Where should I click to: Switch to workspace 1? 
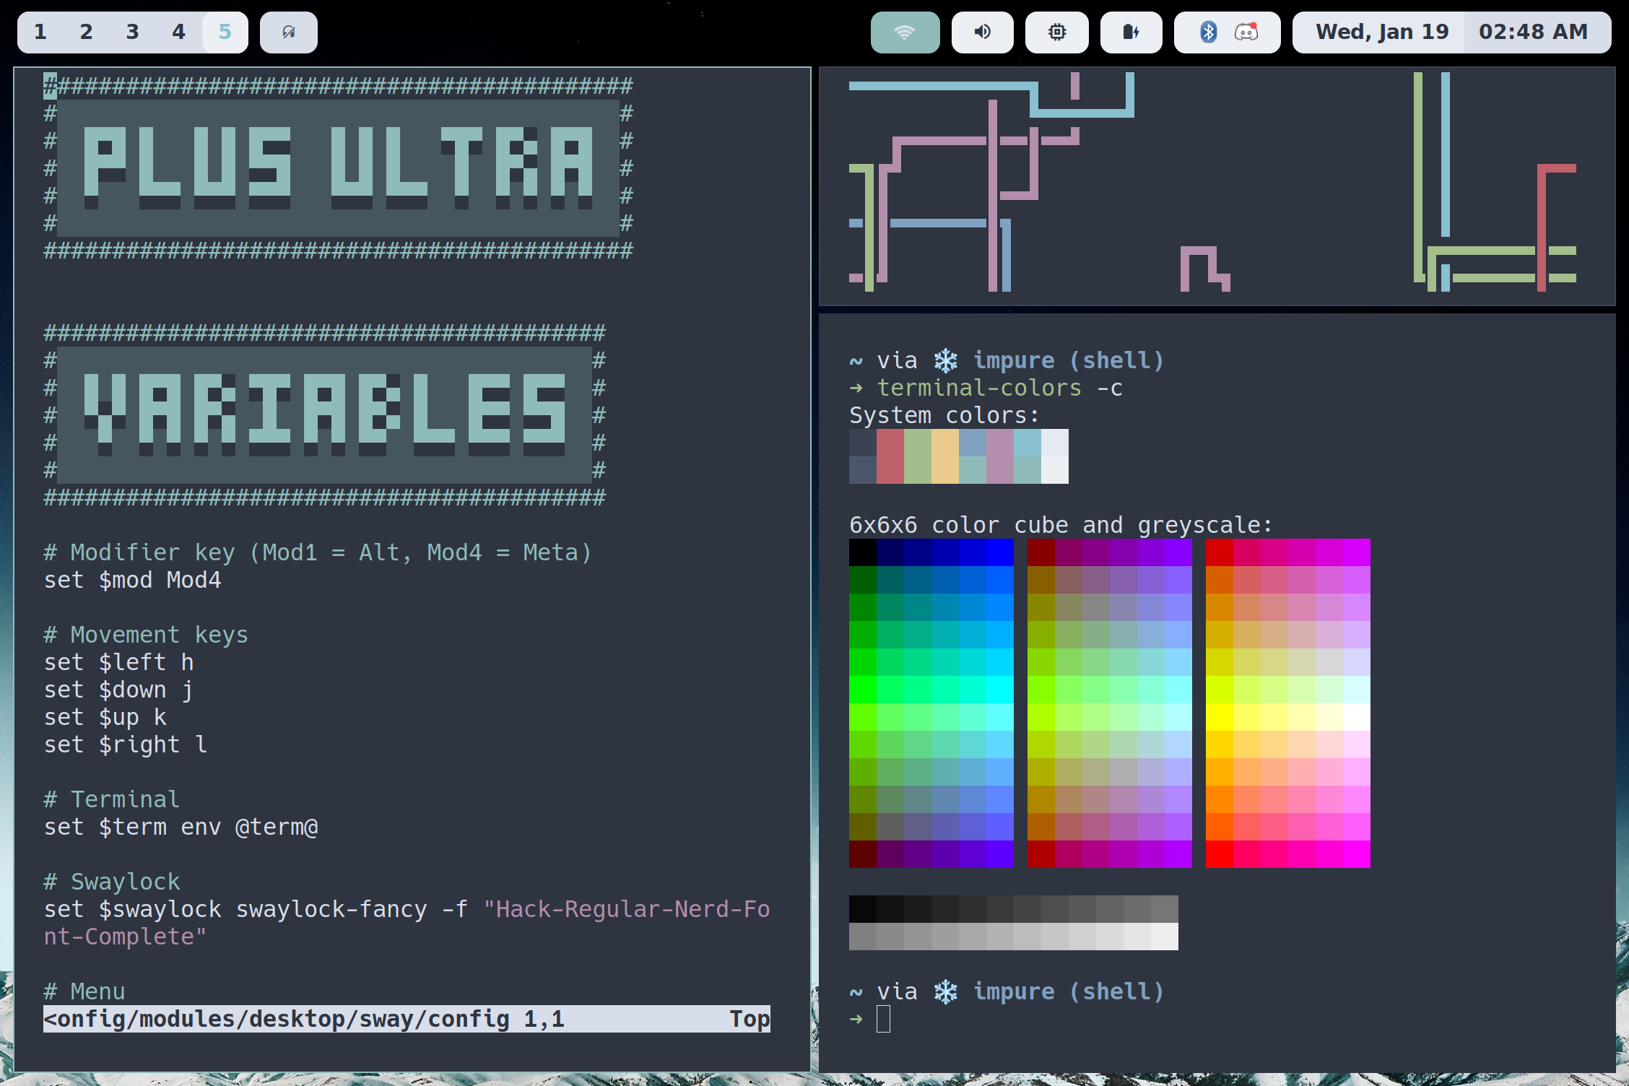tap(40, 32)
